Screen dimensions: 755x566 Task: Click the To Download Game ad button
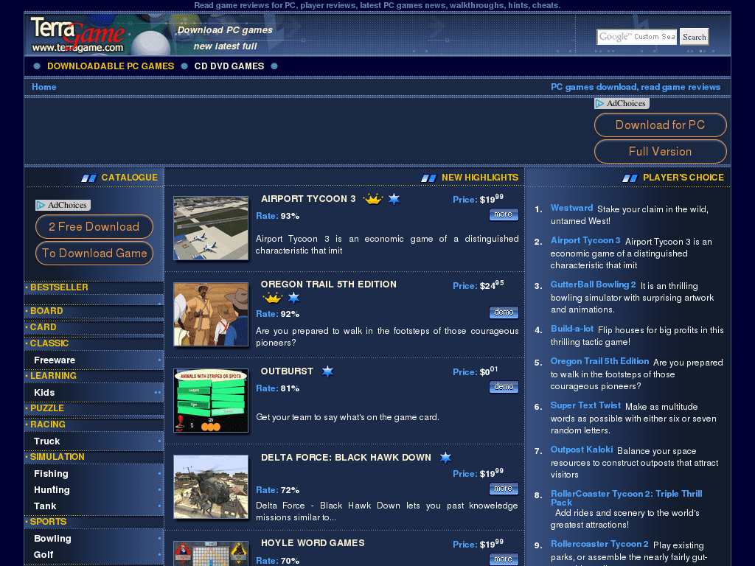(x=94, y=254)
